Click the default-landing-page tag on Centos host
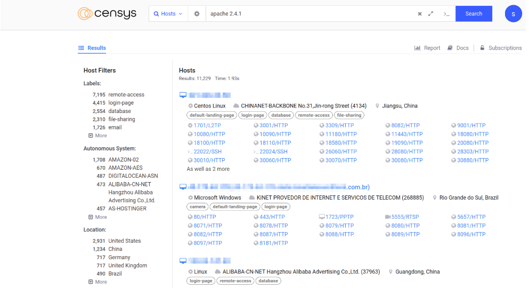 [x=212, y=115]
